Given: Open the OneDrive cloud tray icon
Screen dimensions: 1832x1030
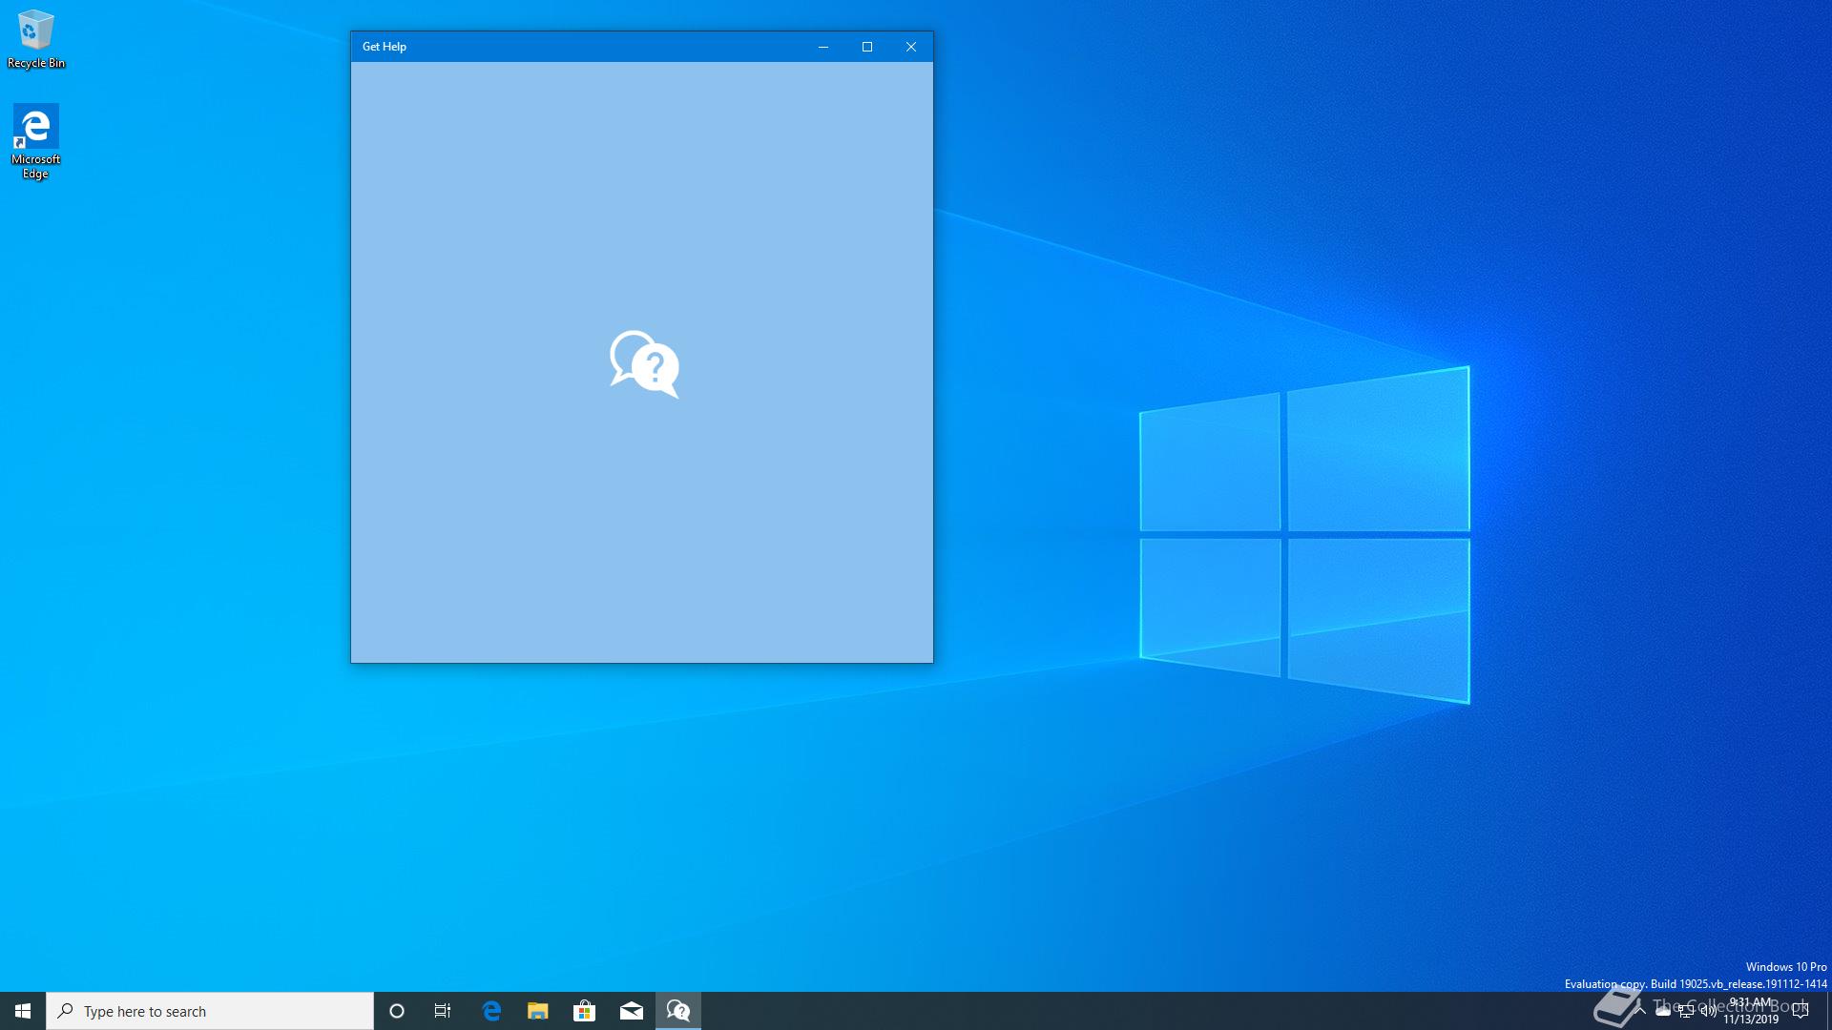Looking at the screenshot, I should click(x=1663, y=1011).
